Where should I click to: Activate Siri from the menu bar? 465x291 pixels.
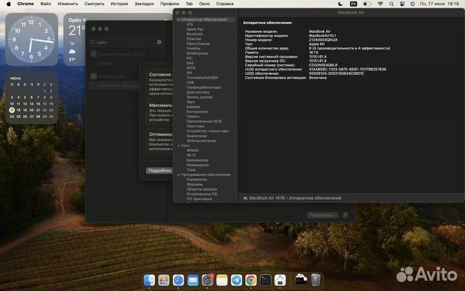[x=413, y=4]
